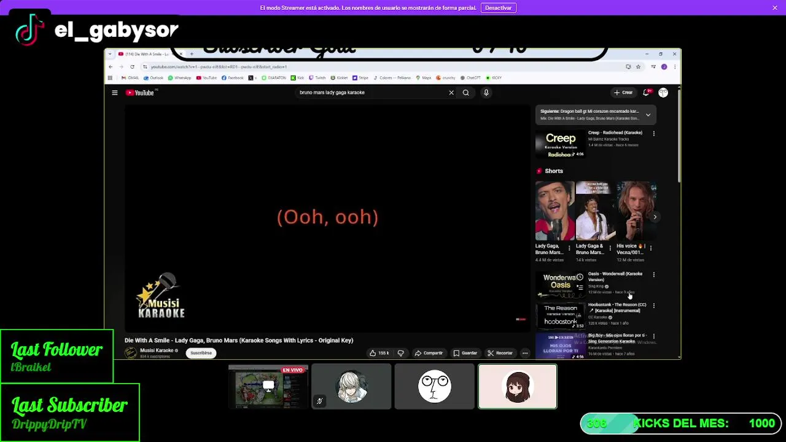Open the browser three-dot menu
Image resolution: width=786 pixels, height=442 pixels.
[674, 66]
